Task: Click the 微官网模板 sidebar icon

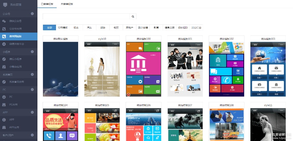Action: click(4, 36)
